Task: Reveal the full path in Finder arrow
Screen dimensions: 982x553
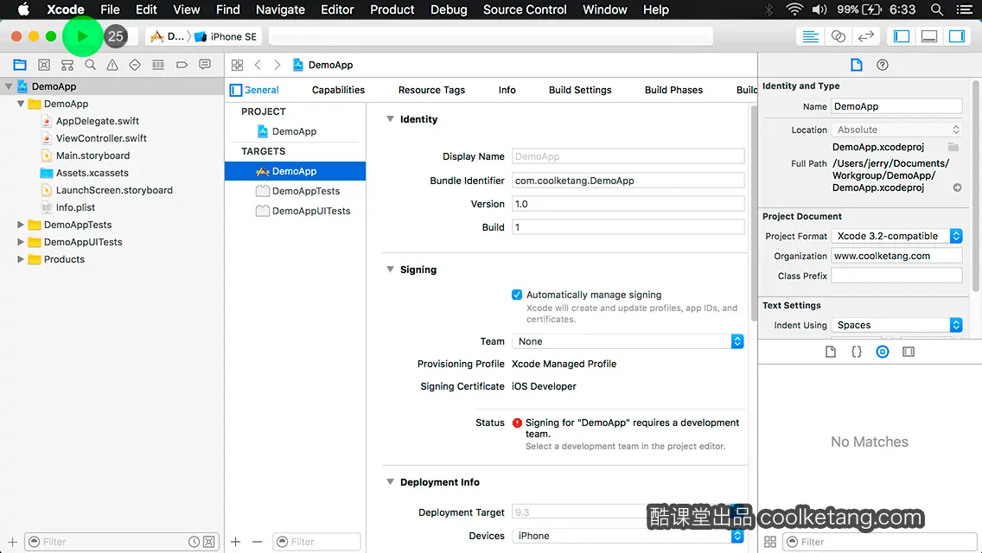Action: 957,188
